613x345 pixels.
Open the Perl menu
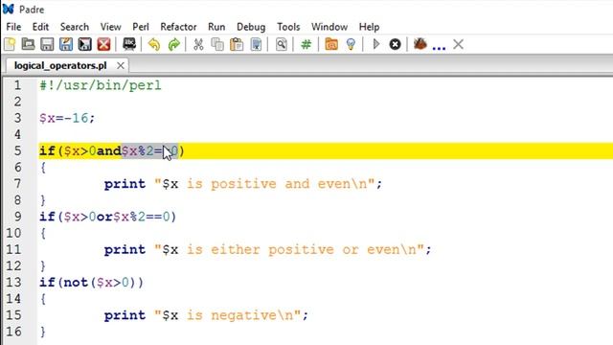pos(141,27)
